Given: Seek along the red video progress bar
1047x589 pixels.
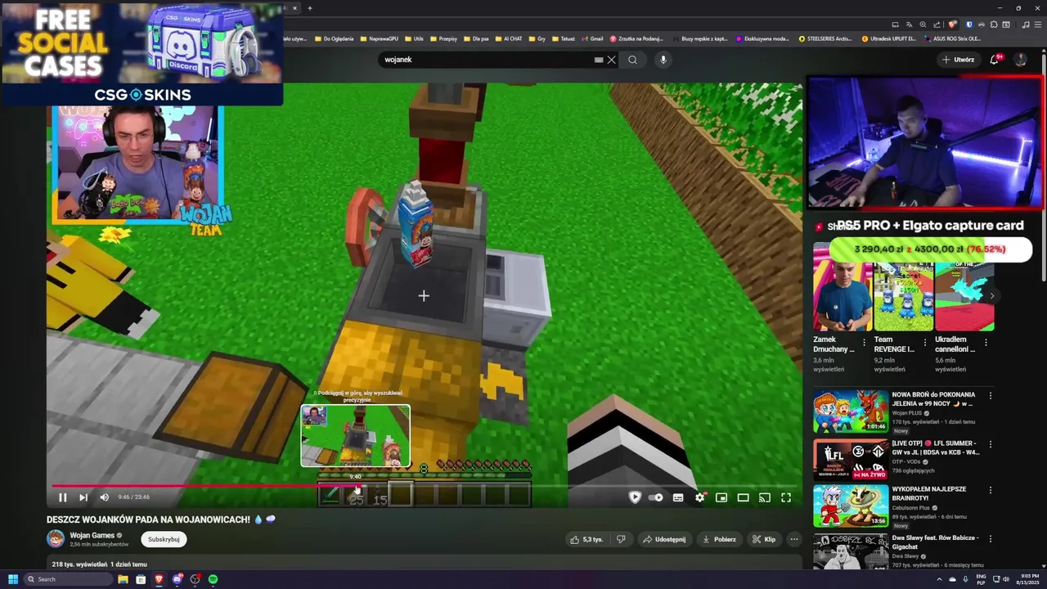Looking at the screenshot, I should click(x=204, y=485).
